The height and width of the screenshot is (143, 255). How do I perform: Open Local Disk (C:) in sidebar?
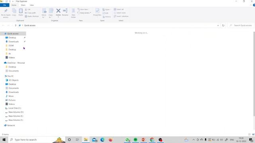[15, 108]
